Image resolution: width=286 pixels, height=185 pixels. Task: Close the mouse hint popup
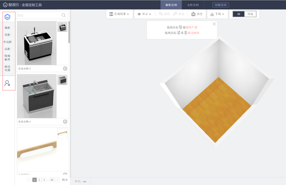pyautogui.click(x=214, y=24)
